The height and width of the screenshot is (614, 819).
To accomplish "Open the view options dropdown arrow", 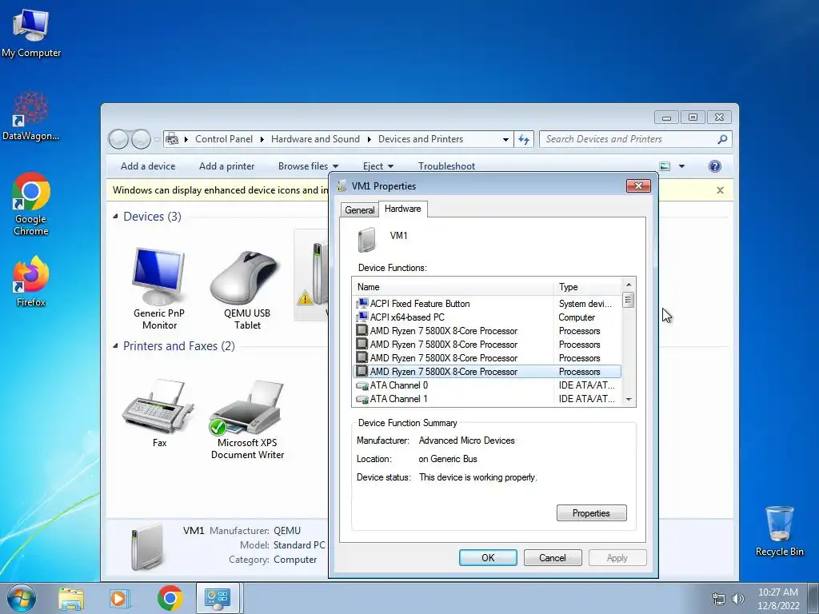I will pos(681,166).
